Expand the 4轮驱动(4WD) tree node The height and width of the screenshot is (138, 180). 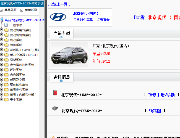click(x=1, y=49)
